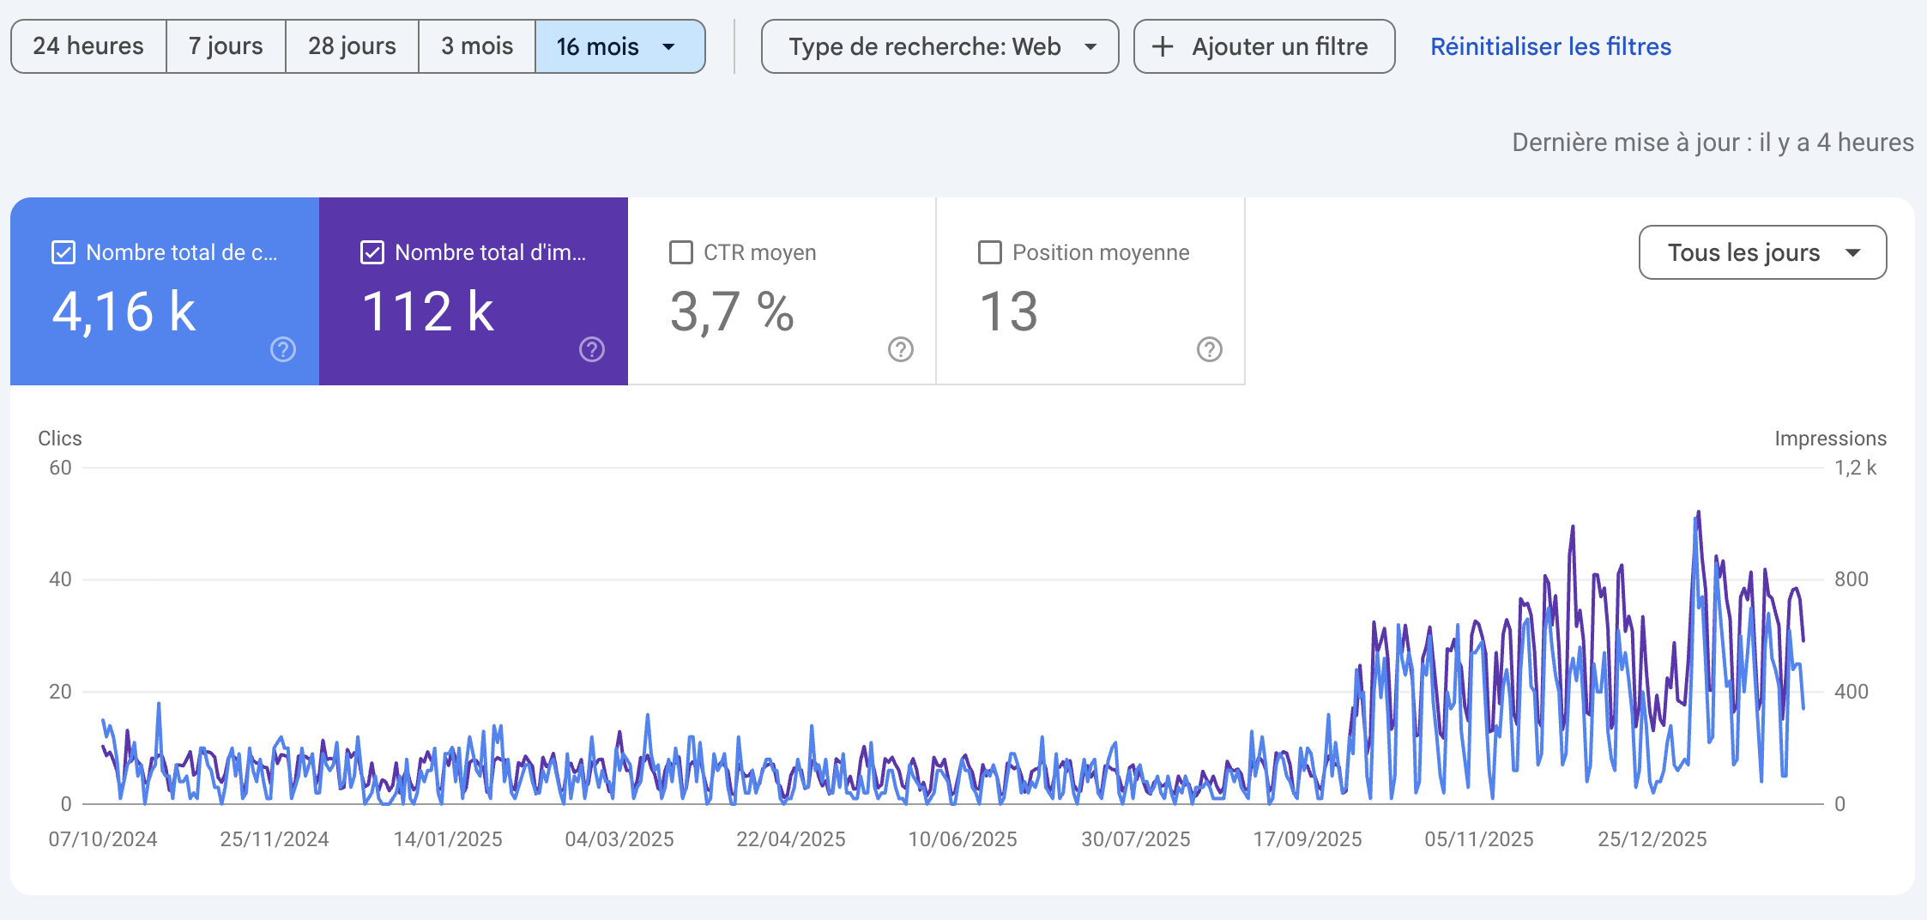
Task: Enable the Position moyenne checkbox
Action: click(x=990, y=252)
